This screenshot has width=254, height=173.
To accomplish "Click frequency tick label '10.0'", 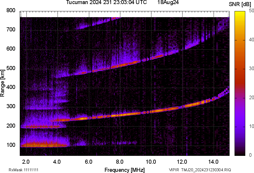I will click(151, 162).
